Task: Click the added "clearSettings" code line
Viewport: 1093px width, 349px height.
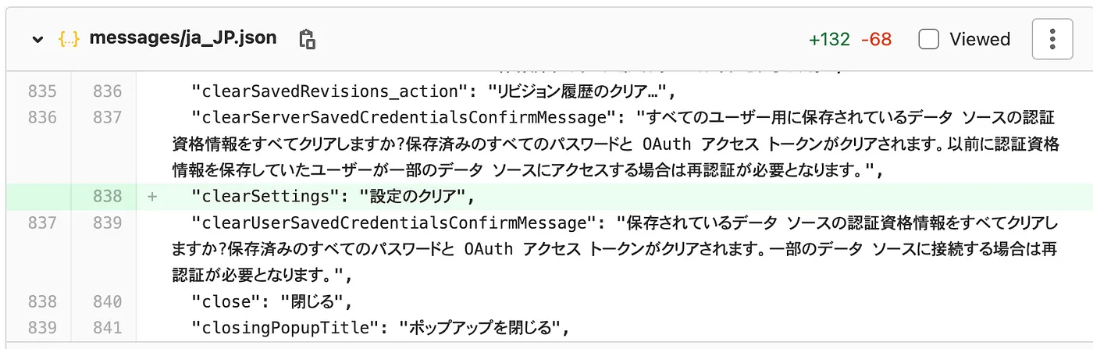Action: click(x=332, y=197)
